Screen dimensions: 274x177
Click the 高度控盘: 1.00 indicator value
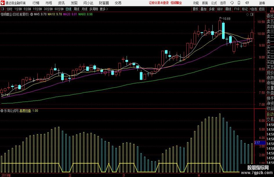[x=29, y=111]
